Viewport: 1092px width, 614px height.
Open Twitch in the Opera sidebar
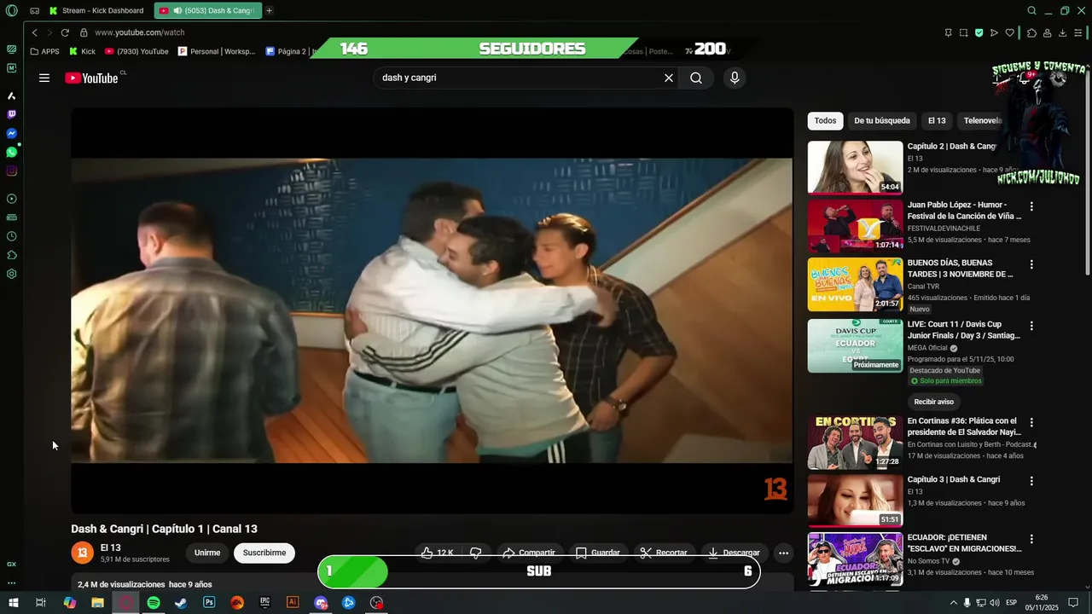[12, 114]
